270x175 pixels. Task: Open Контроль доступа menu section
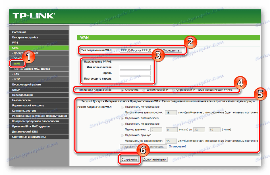tap(39, 110)
